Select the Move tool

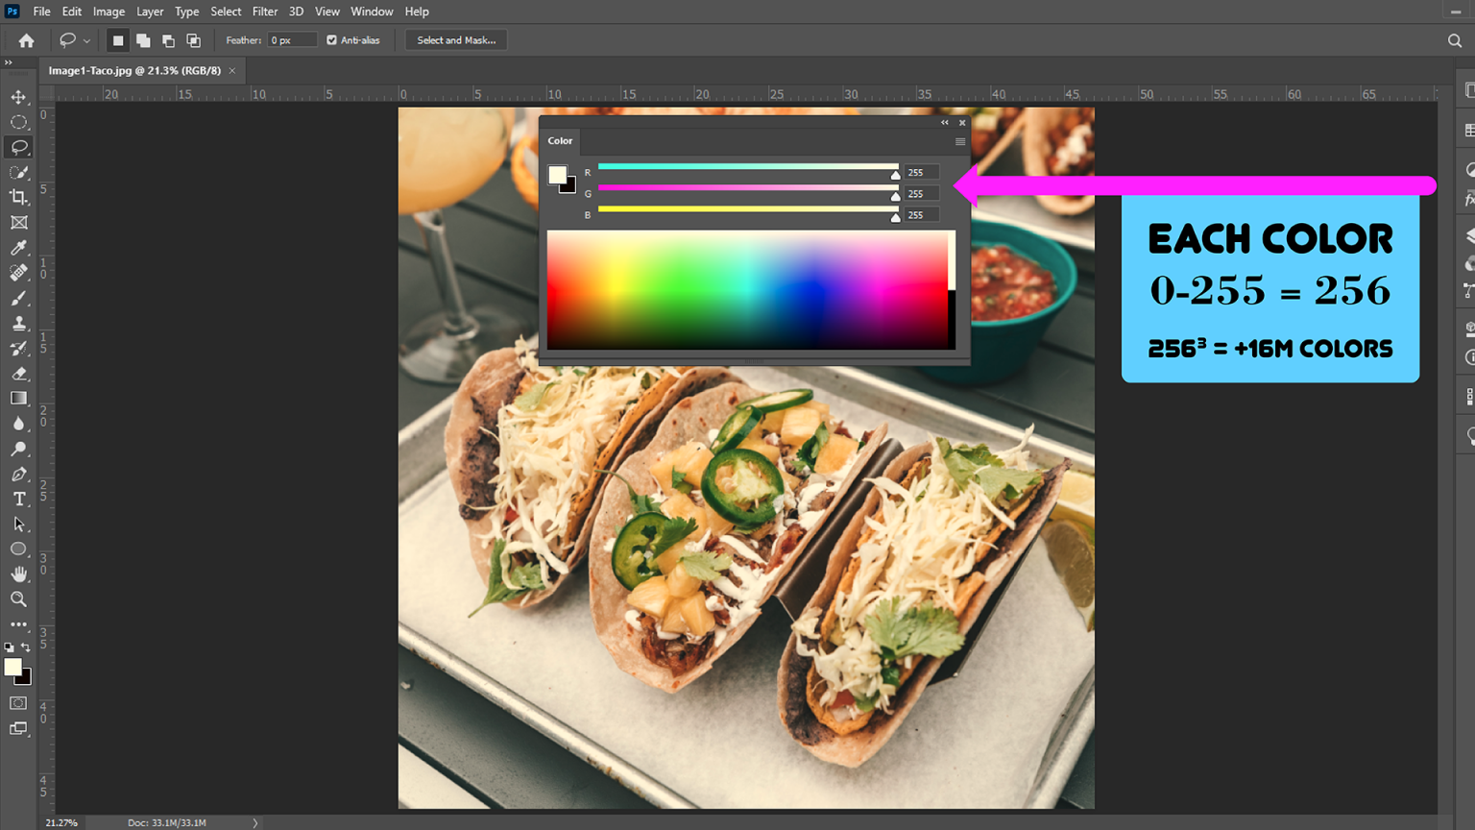[x=18, y=97]
